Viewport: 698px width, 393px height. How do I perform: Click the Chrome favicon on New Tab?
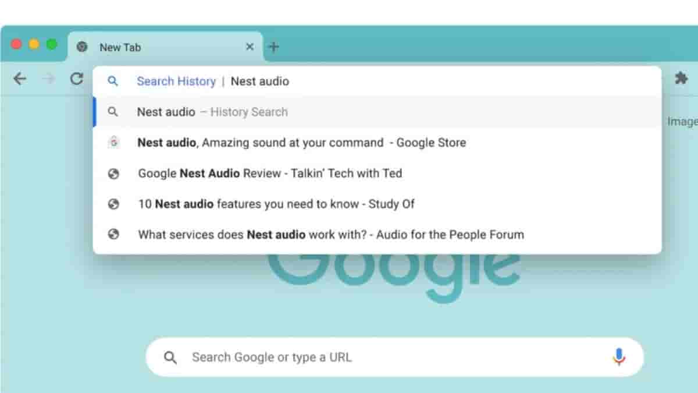(x=83, y=47)
